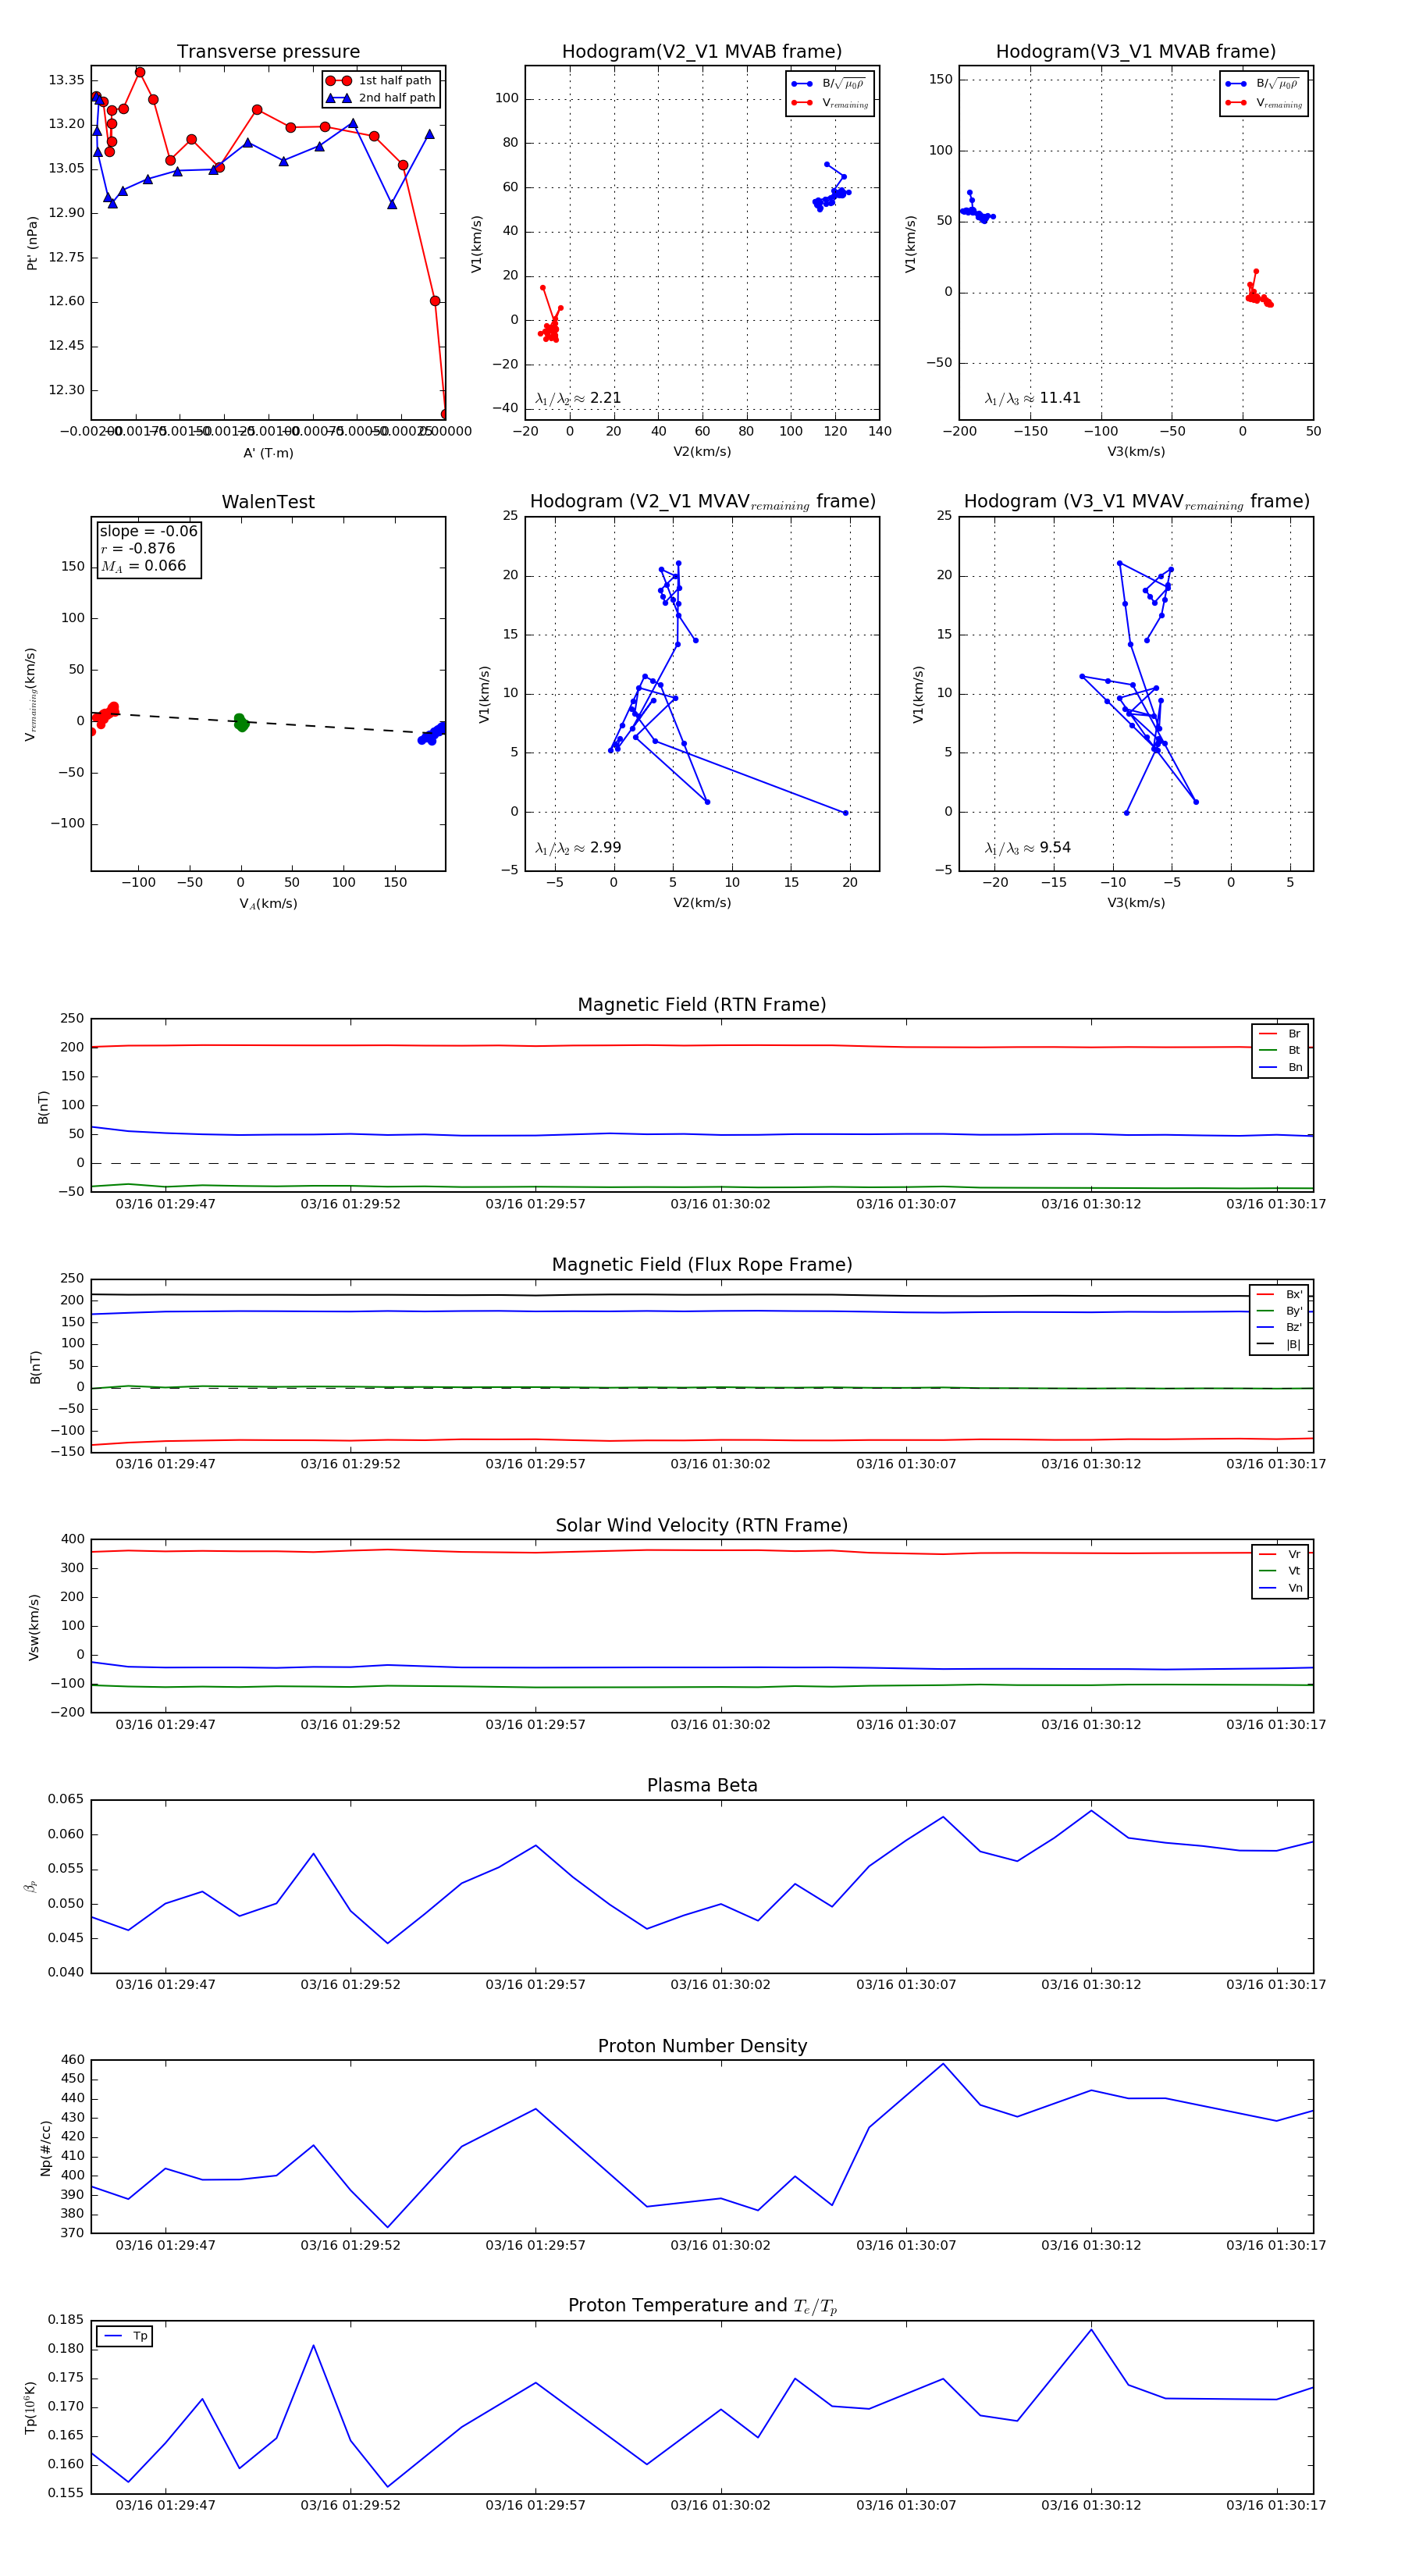
Task: Click the proton density peak near 01:30:07
Action: pyautogui.click(x=943, y=2064)
